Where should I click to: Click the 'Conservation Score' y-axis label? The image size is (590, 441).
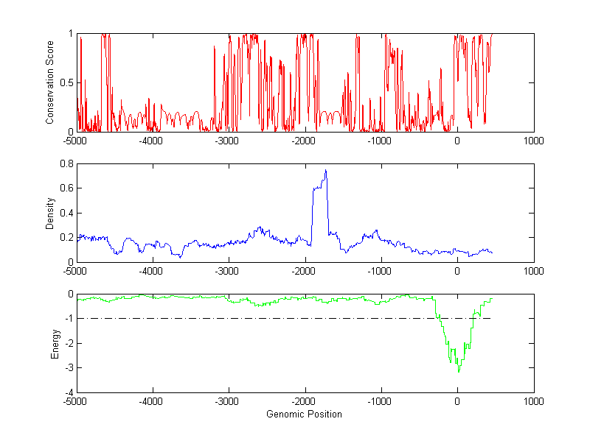point(49,82)
